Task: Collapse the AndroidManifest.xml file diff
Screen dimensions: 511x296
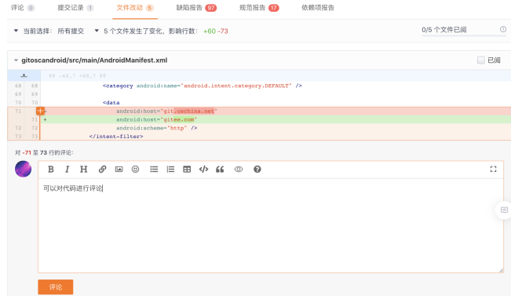Action: pos(16,60)
